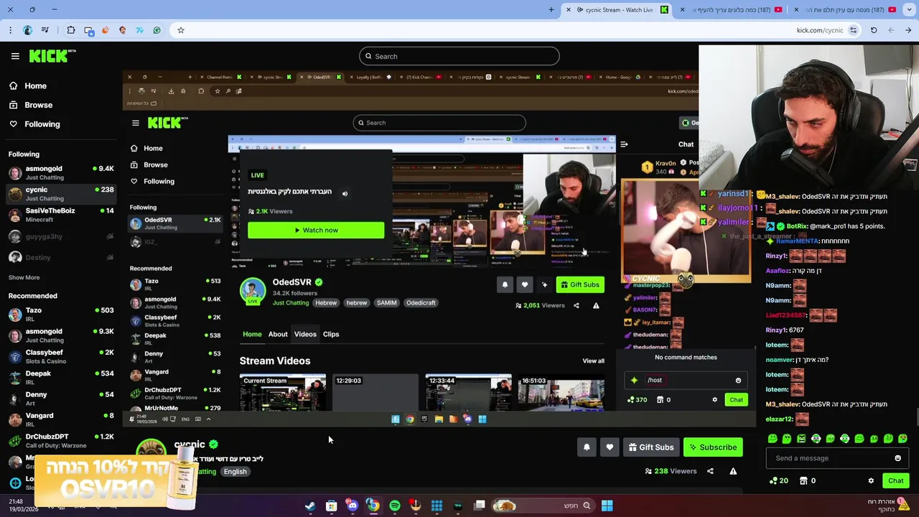Open the outer Kick hamburger menu
The image size is (919, 517).
[15, 56]
